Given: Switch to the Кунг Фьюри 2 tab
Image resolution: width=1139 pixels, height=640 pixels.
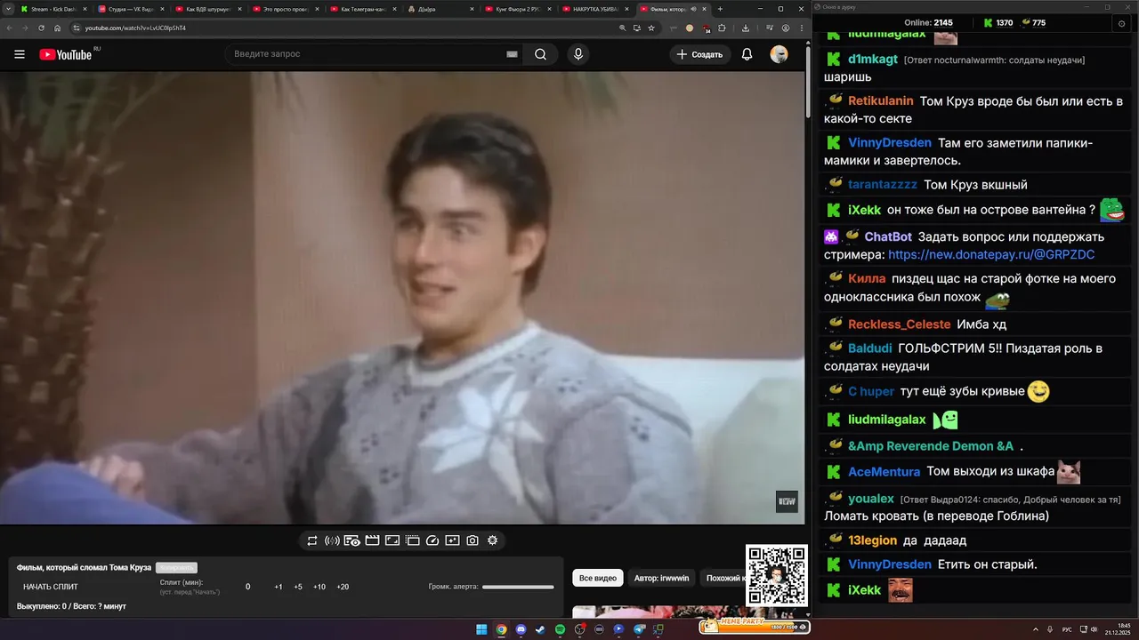Looking at the screenshot, I should (517, 9).
